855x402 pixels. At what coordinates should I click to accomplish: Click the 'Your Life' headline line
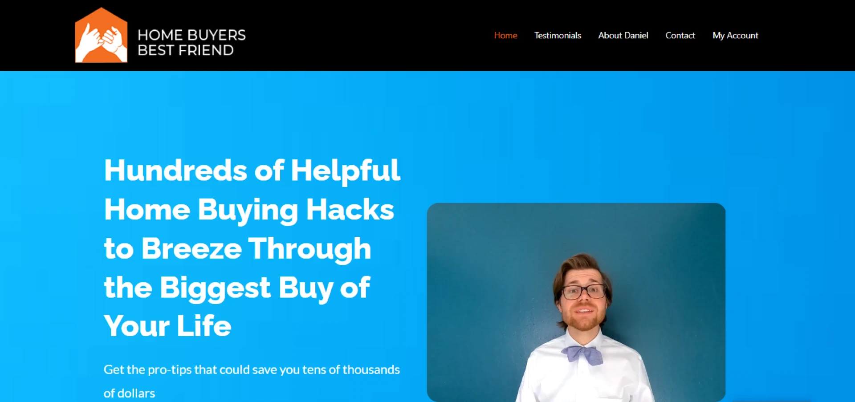tap(167, 326)
